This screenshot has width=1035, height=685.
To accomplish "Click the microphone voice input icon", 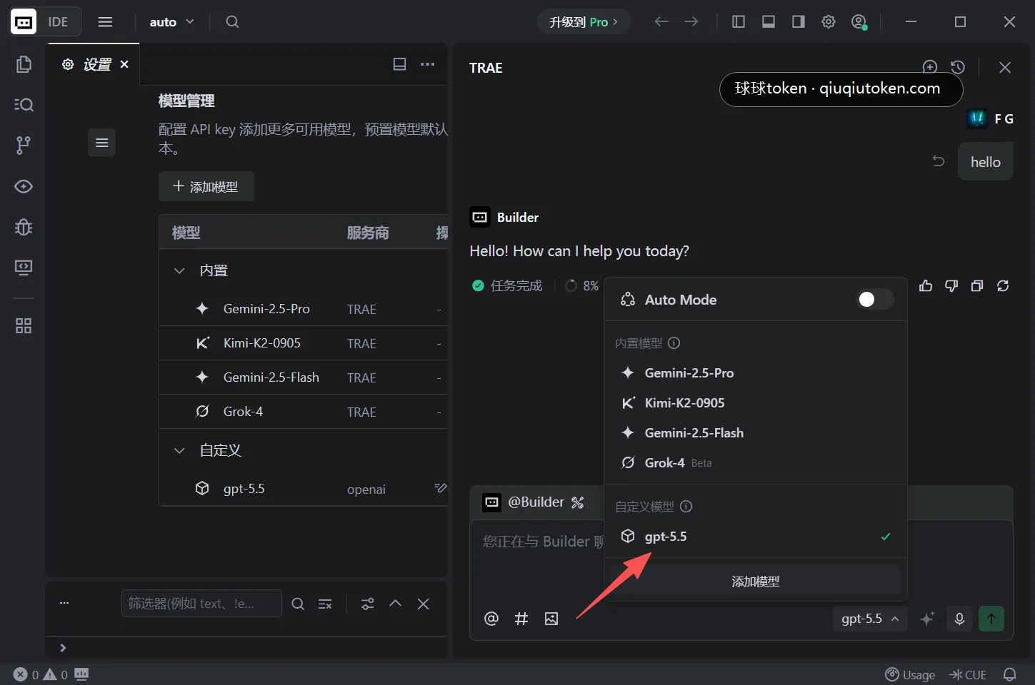I will click(959, 619).
